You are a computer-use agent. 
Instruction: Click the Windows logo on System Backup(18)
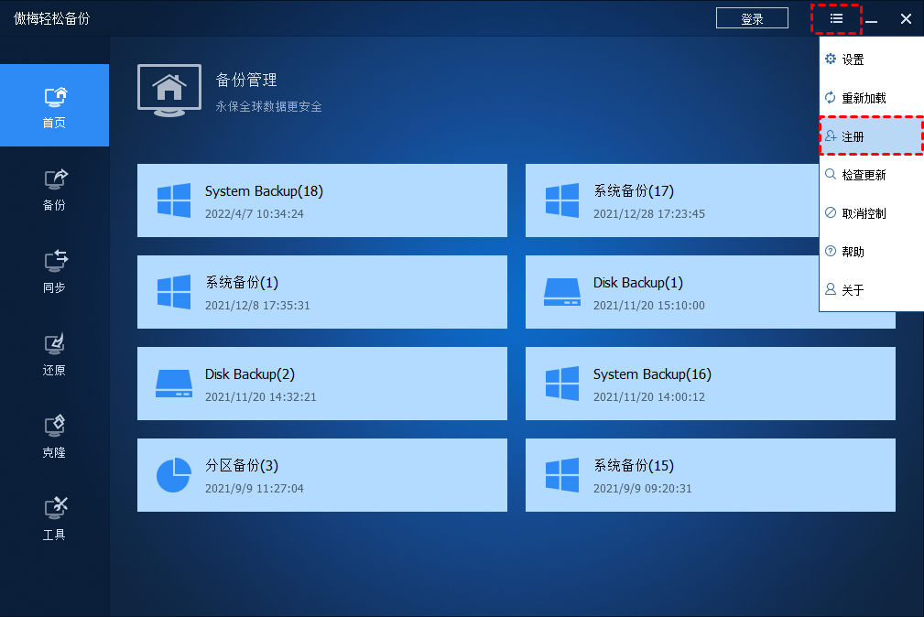click(174, 200)
